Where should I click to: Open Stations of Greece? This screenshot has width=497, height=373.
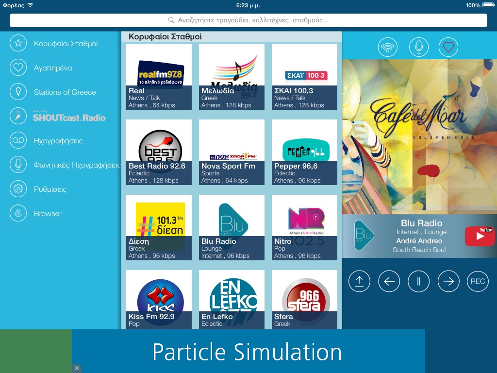coord(65,92)
